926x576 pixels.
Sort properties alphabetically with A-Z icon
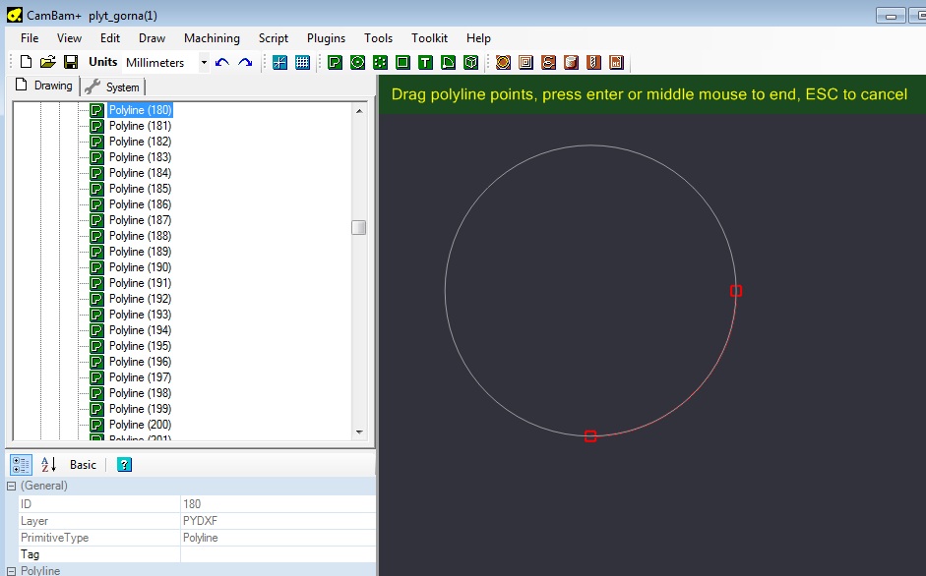point(48,465)
